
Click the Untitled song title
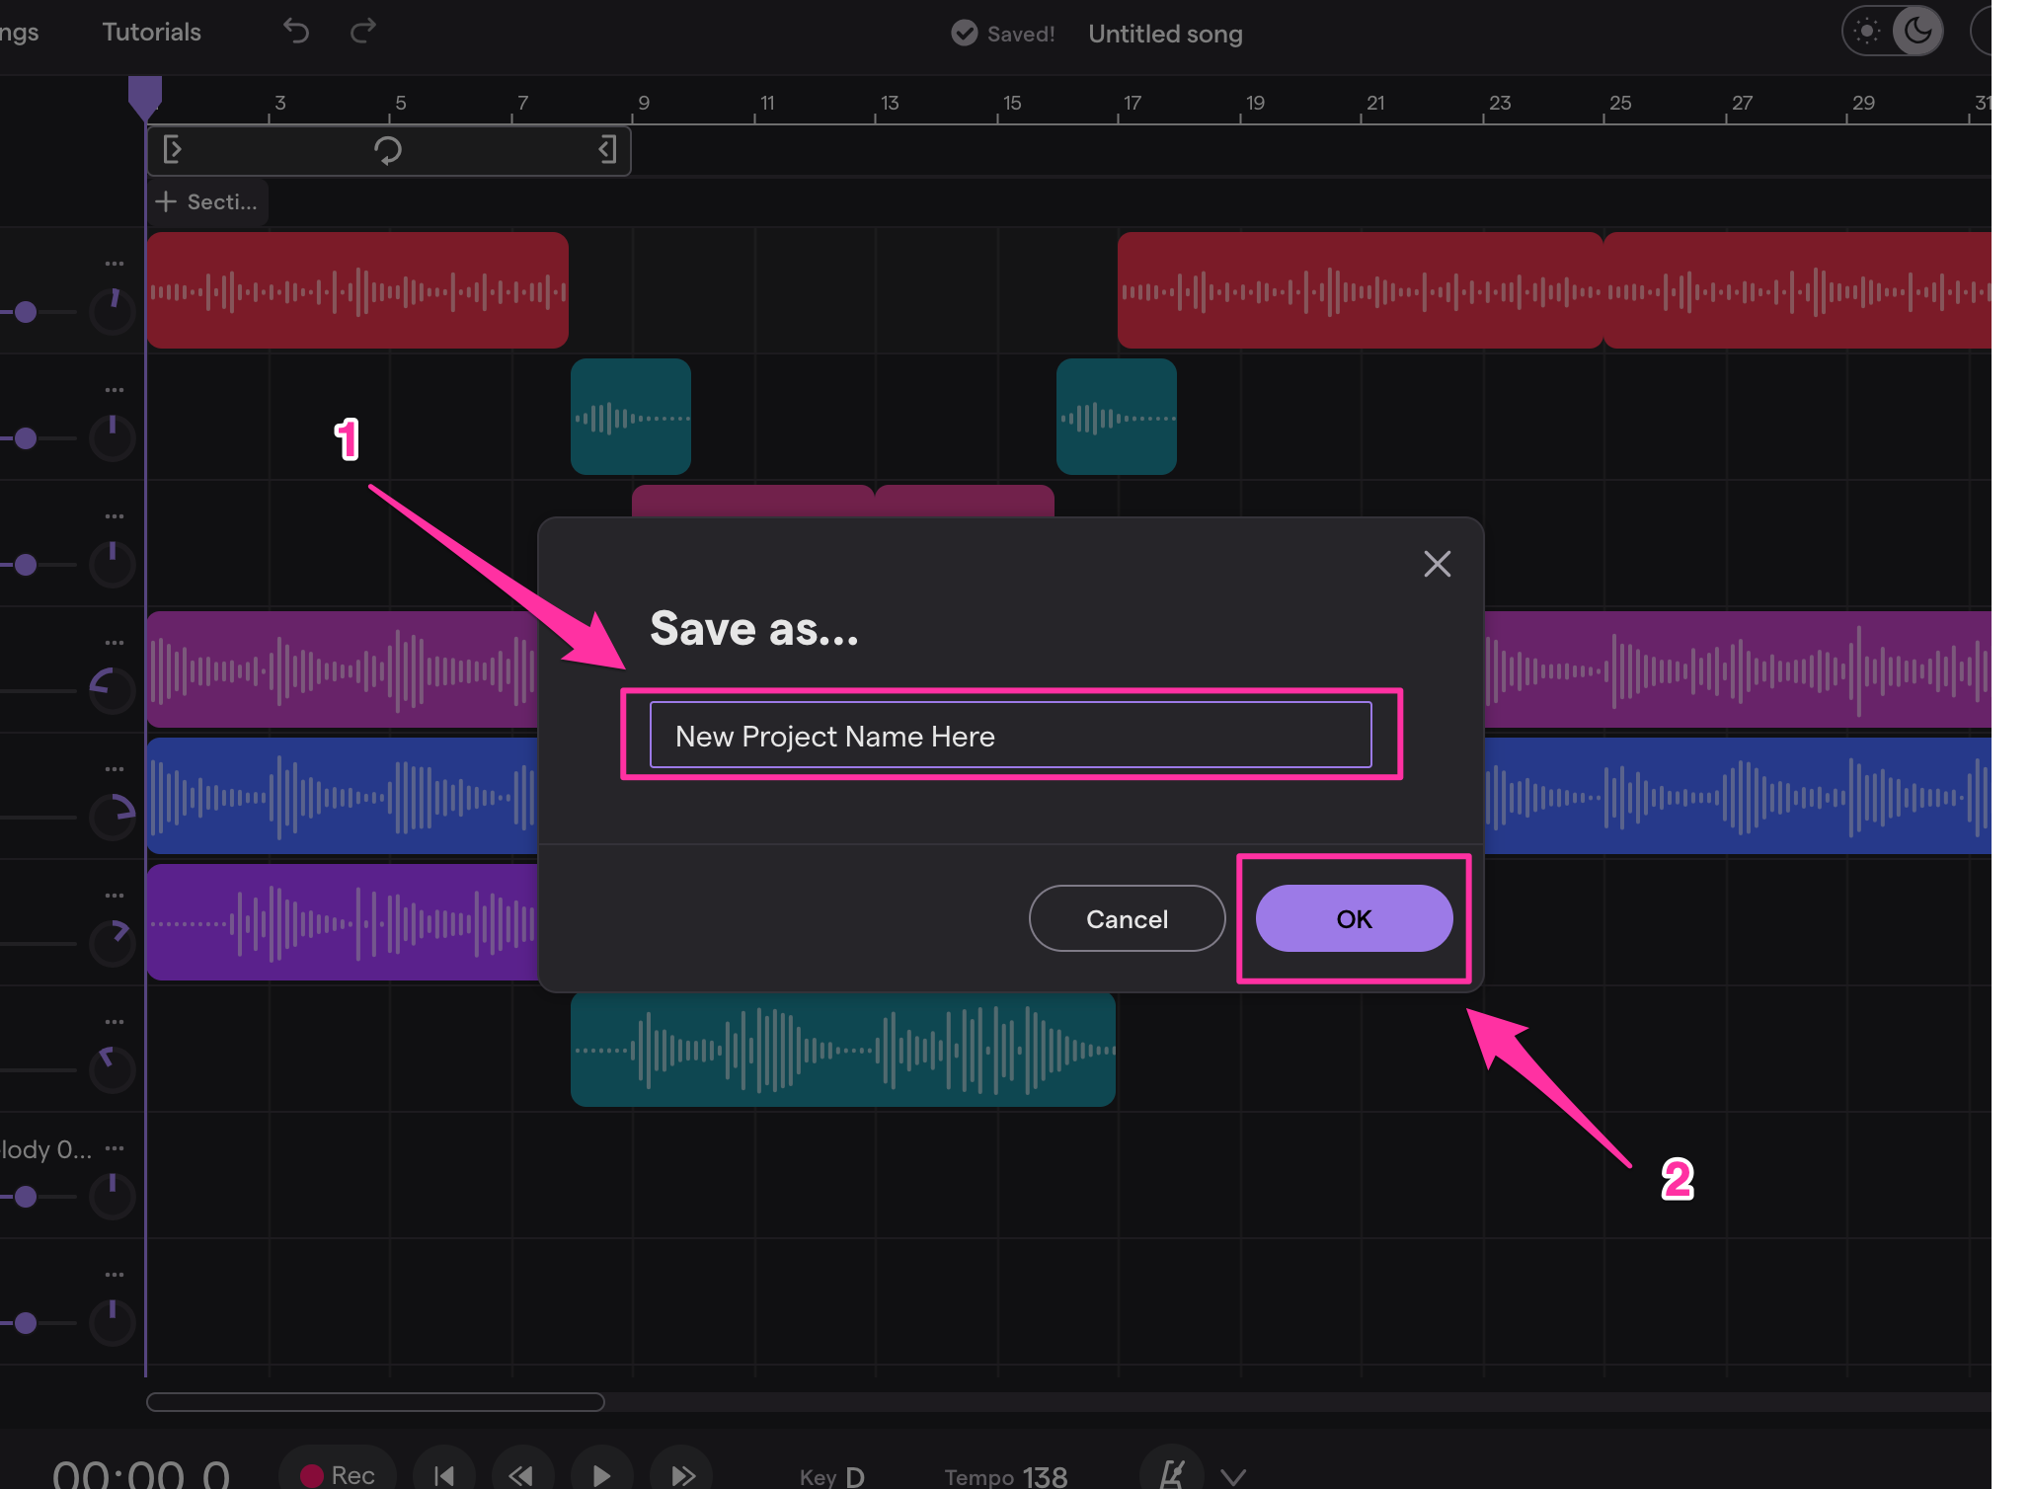point(1165,33)
